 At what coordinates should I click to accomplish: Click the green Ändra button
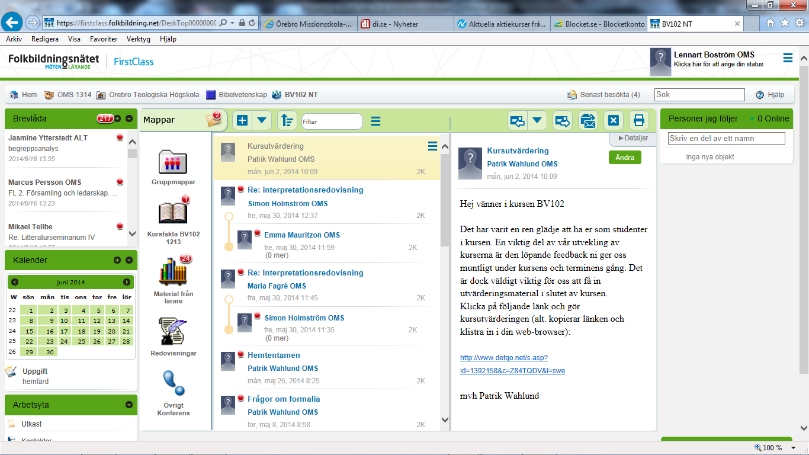coord(625,158)
